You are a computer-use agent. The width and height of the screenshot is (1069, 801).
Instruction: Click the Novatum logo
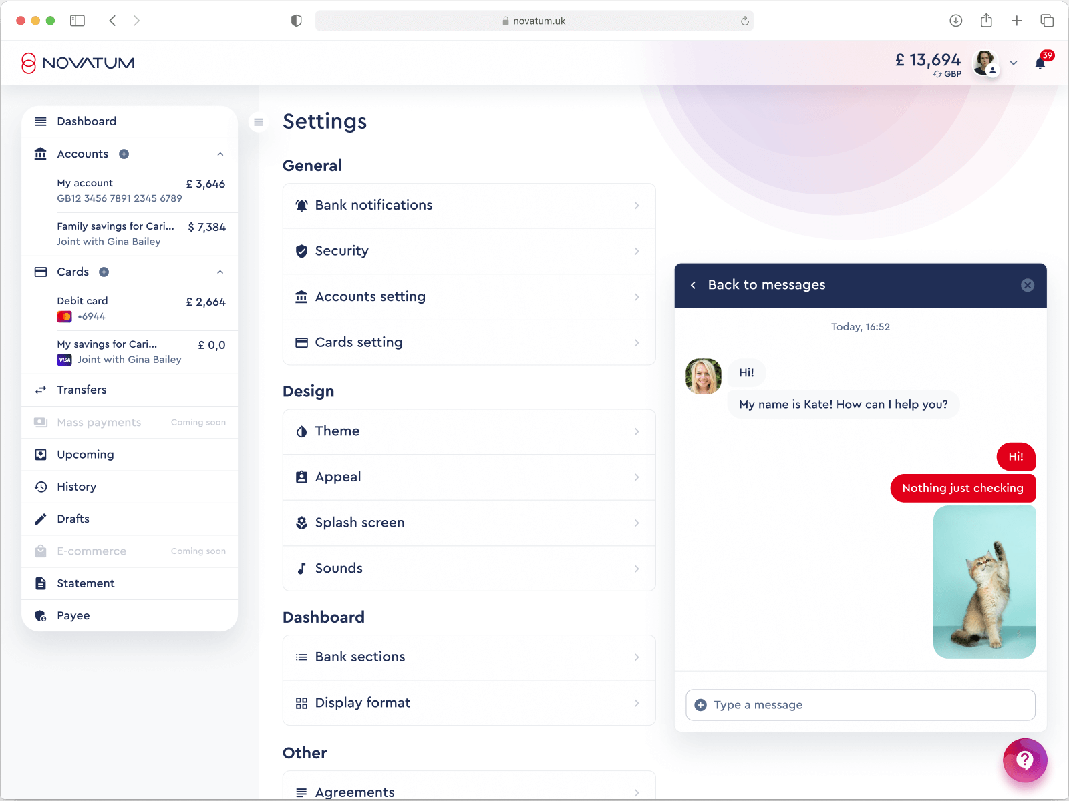(x=78, y=63)
